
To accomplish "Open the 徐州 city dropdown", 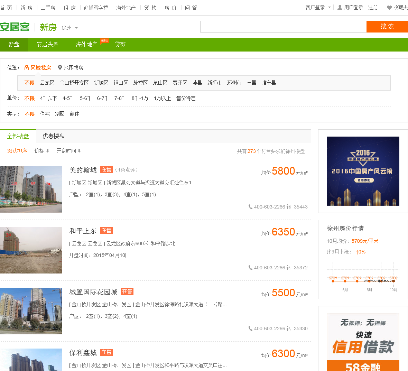I will tap(70, 28).
